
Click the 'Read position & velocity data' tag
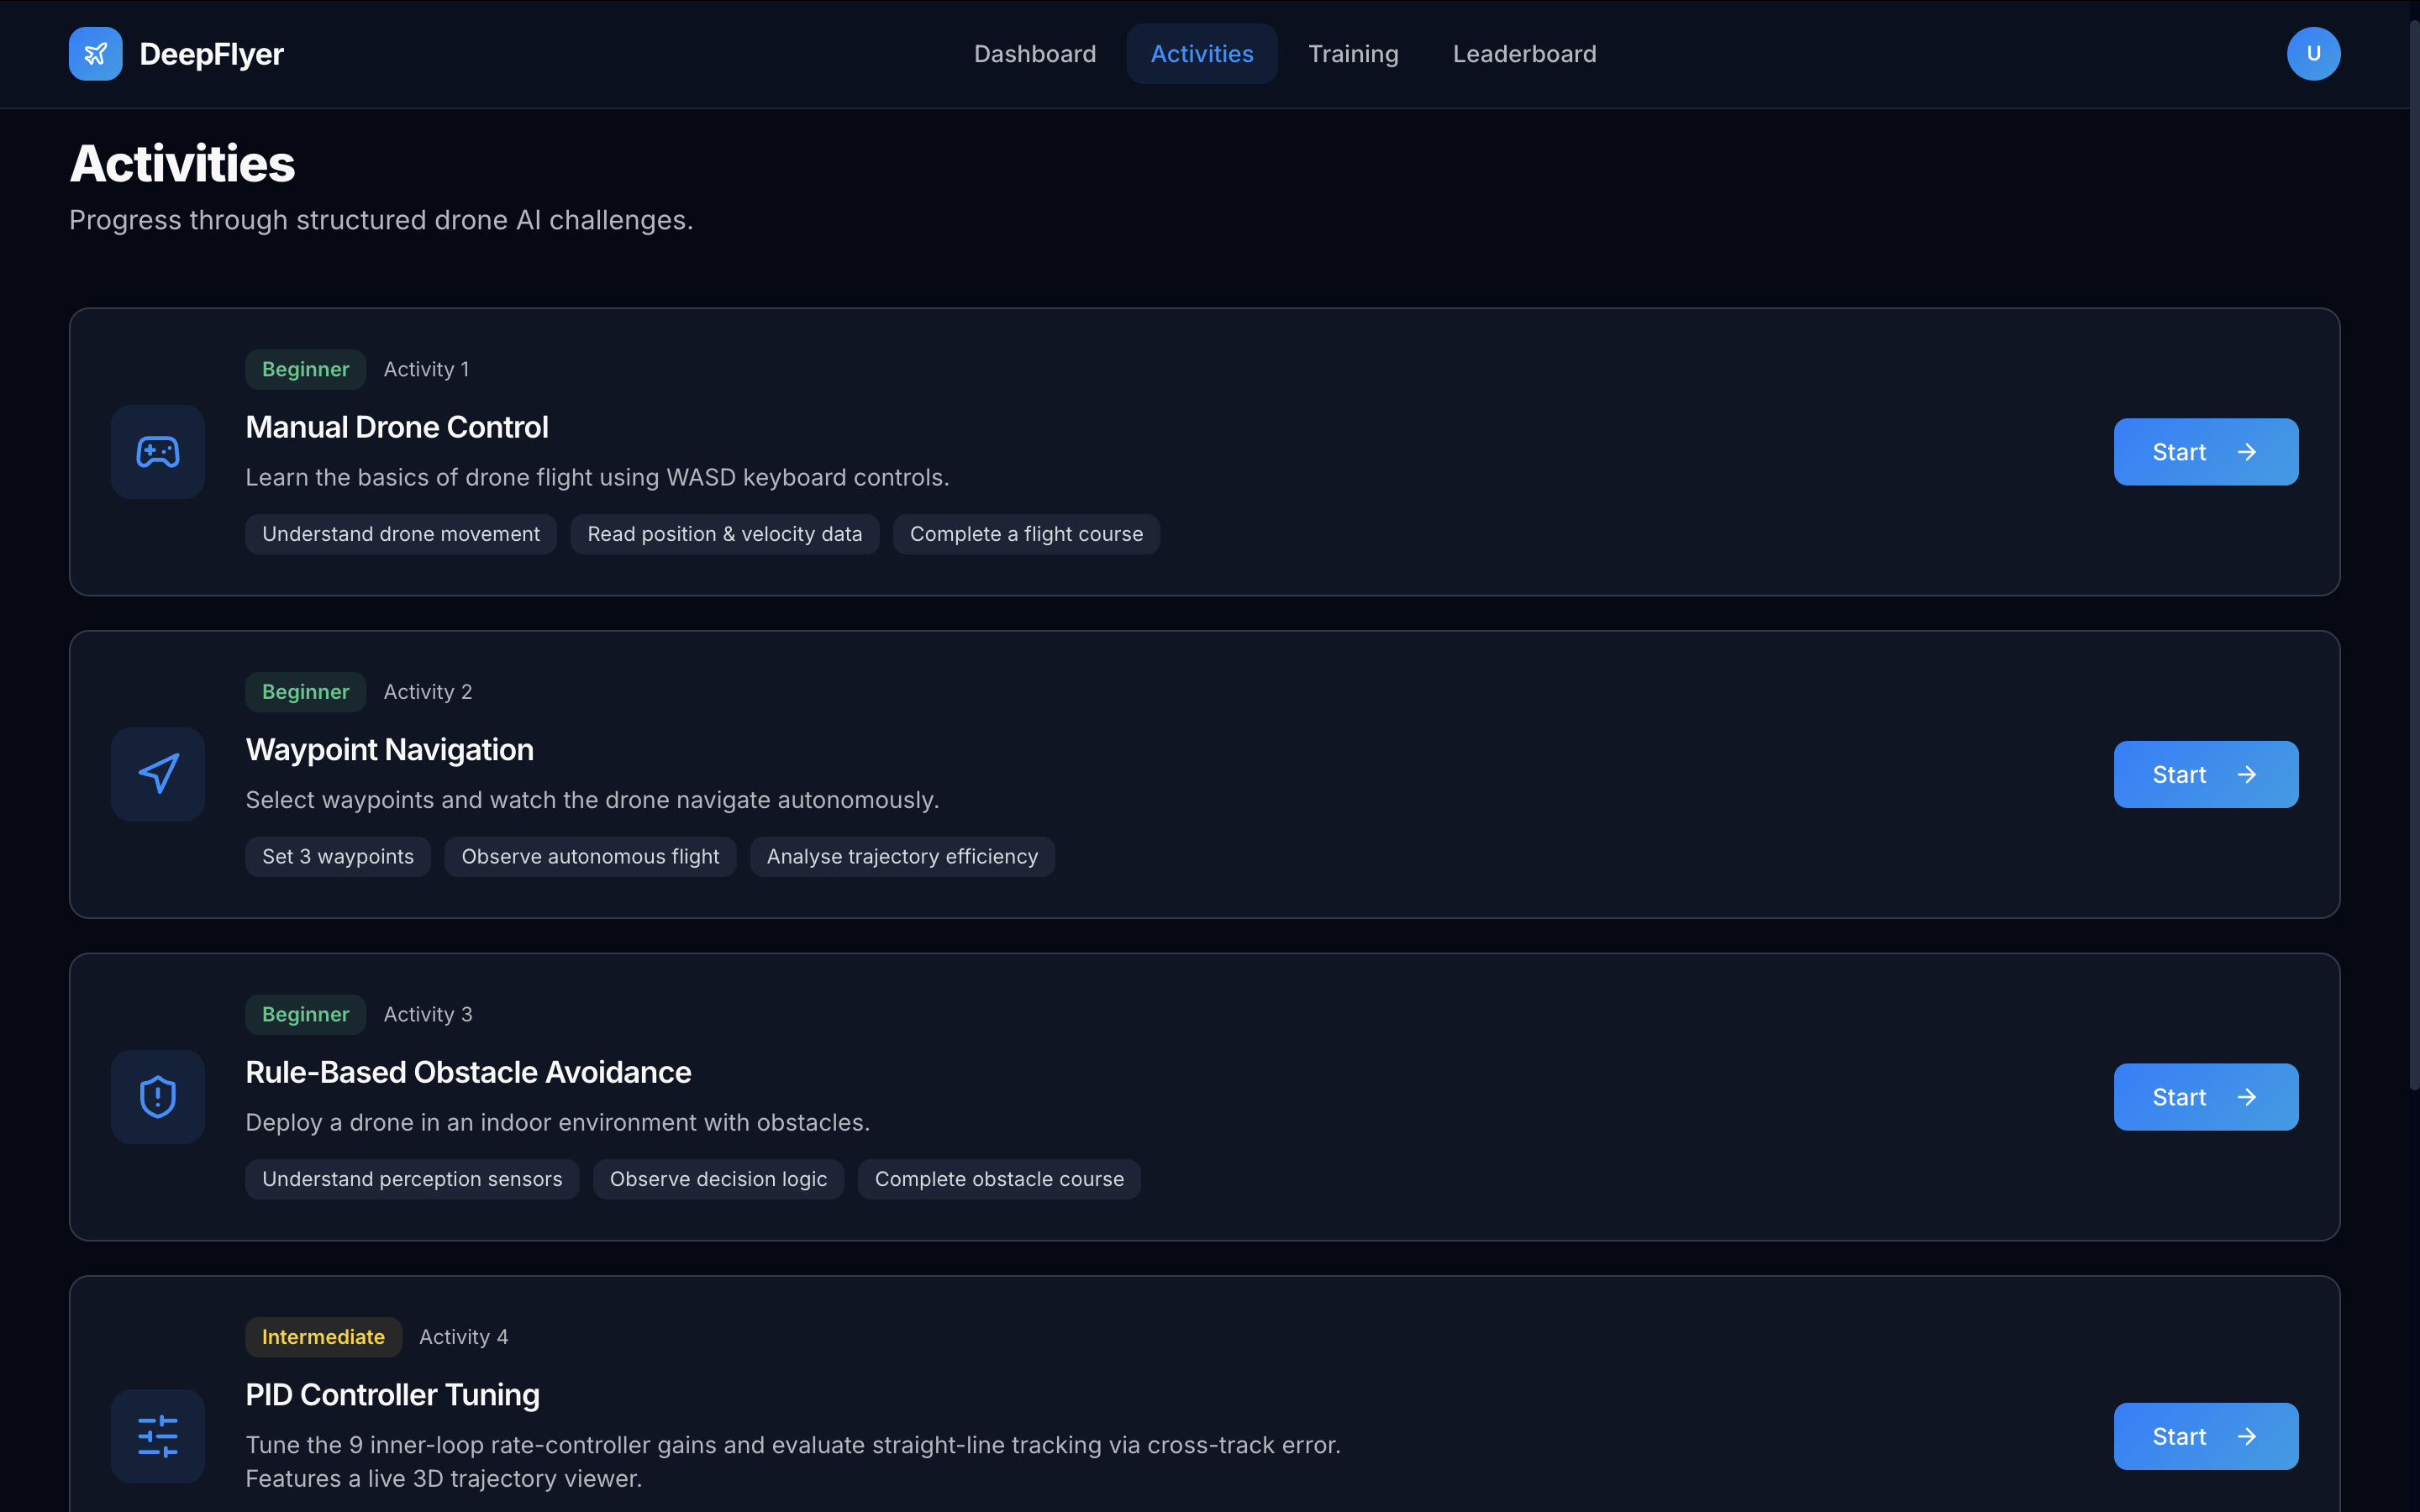pyautogui.click(x=725, y=534)
